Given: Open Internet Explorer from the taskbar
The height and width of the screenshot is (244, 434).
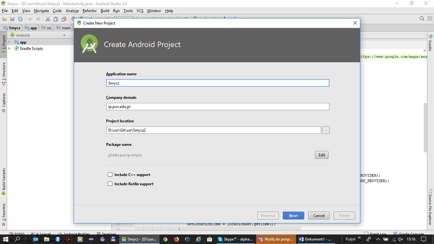Looking at the screenshot, I should pyautogui.click(x=198, y=239).
